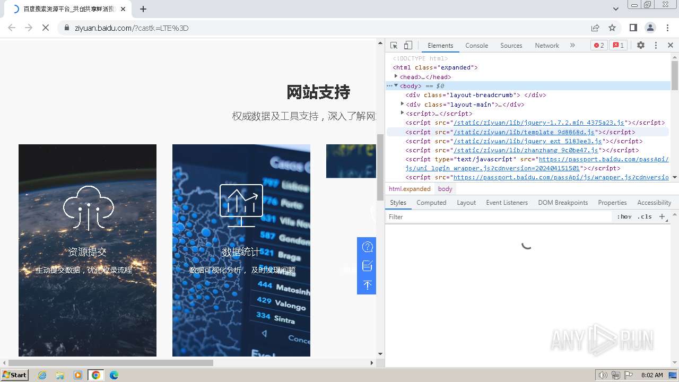Click the cloud upload icon on 资源提交 card
Screen dimensions: 679x382
point(88,207)
